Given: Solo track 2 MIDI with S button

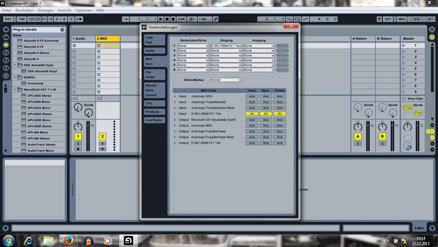Looking at the screenshot, I should coord(102,144).
